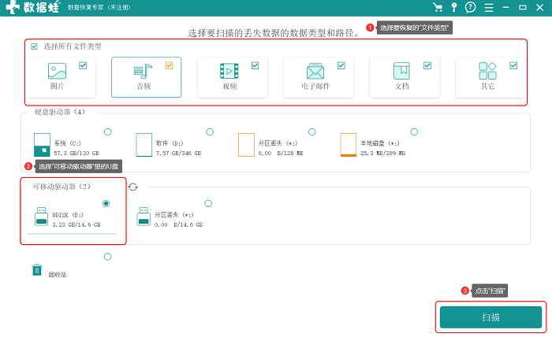The width and height of the screenshot is (552, 337).
Task: Select the 电子邮件 email file type icon
Action: [x=315, y=71]
